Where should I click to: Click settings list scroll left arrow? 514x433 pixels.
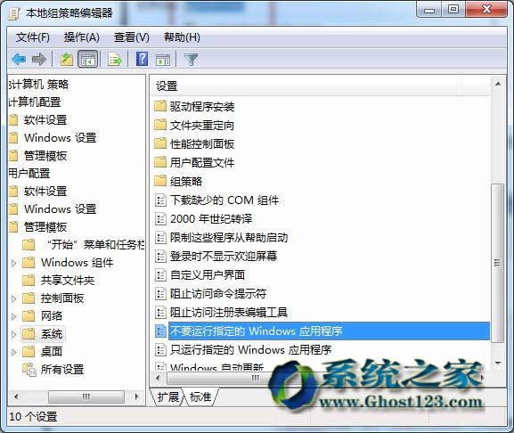[x=158, y=378]
